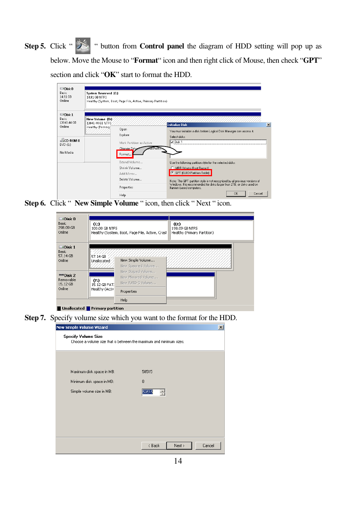
Task: Click the 'Specify Volume Size' heading
Action: [x=83, y=336]
